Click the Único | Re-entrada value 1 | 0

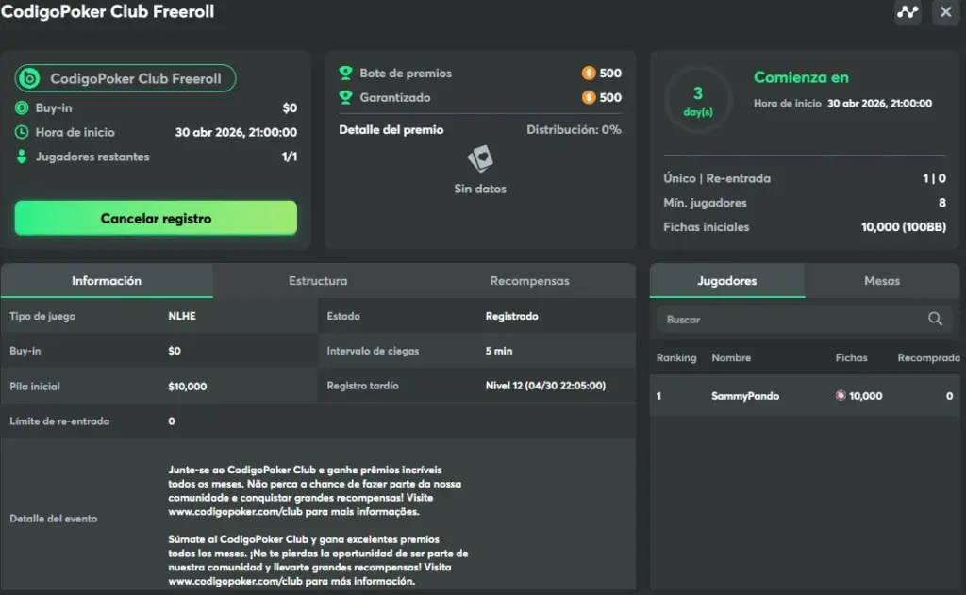934,178
